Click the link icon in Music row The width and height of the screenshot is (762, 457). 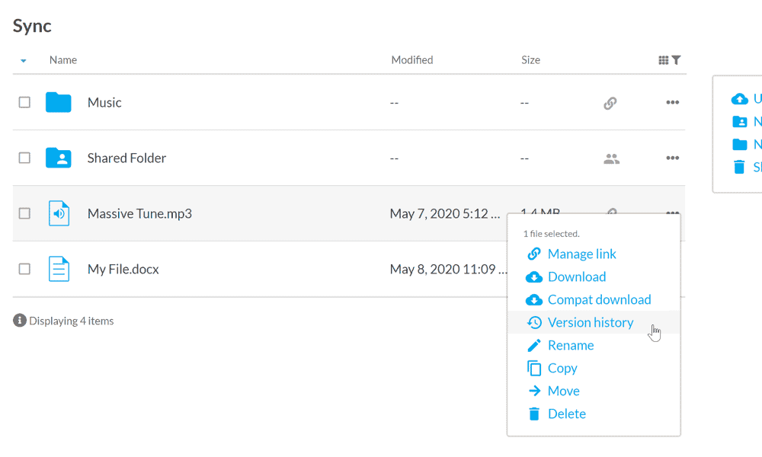tap(610, 103)
